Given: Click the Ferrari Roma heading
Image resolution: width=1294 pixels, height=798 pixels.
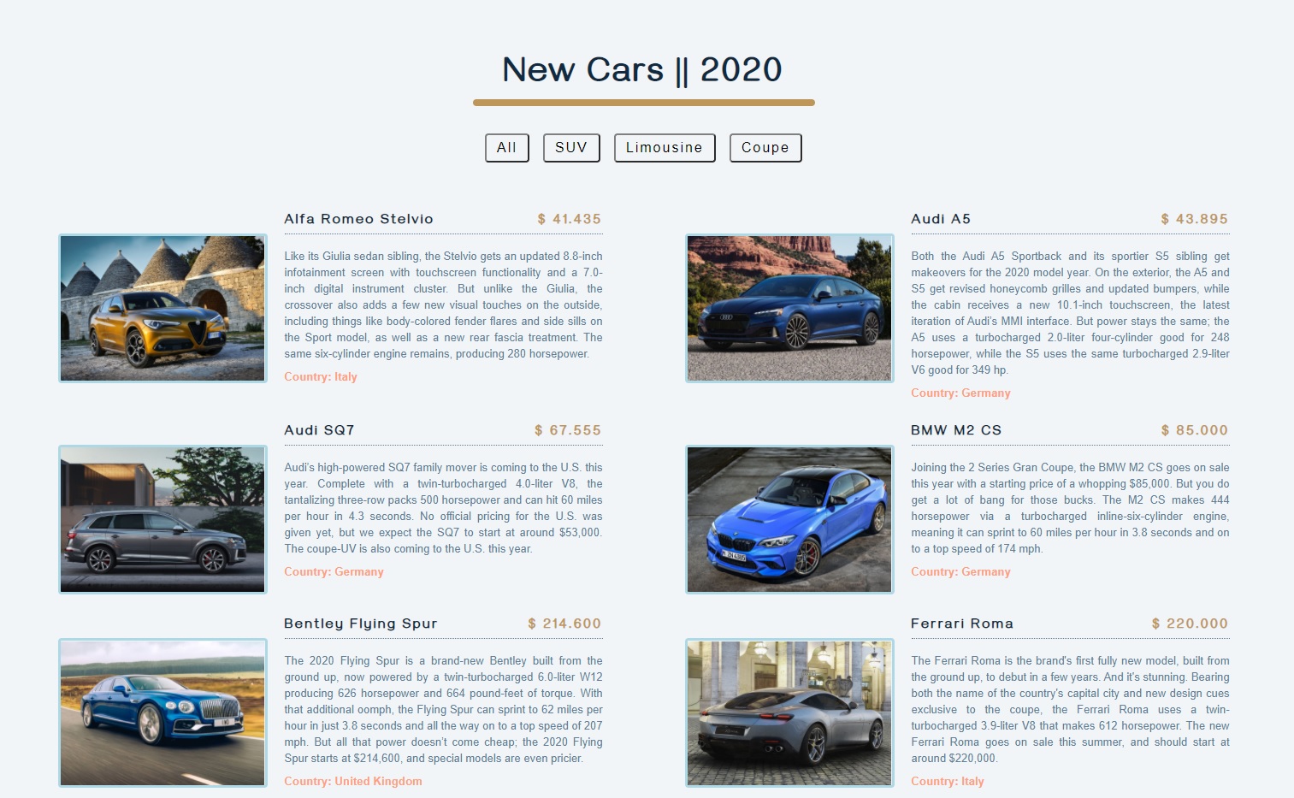Looking at the screenshot, I should click(962, 624).
